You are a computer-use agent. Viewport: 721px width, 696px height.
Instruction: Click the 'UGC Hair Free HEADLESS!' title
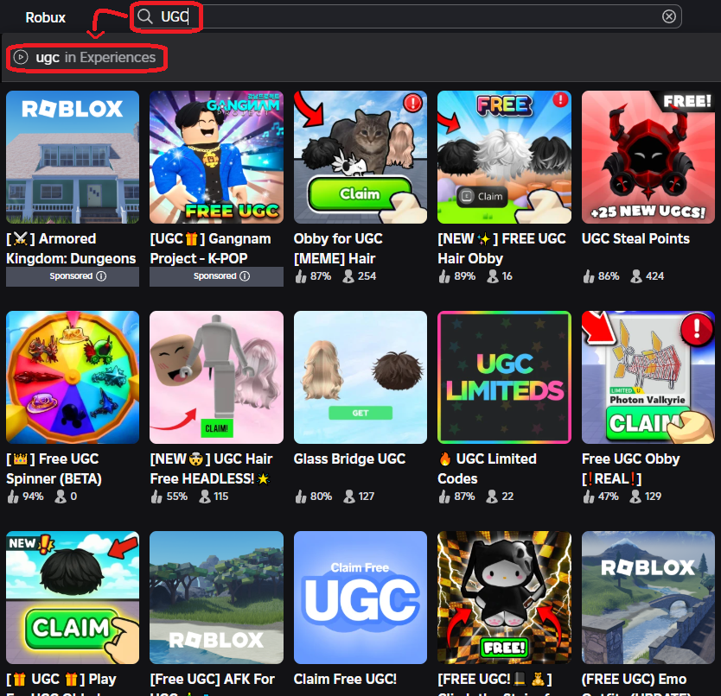[x=212, y=469]
